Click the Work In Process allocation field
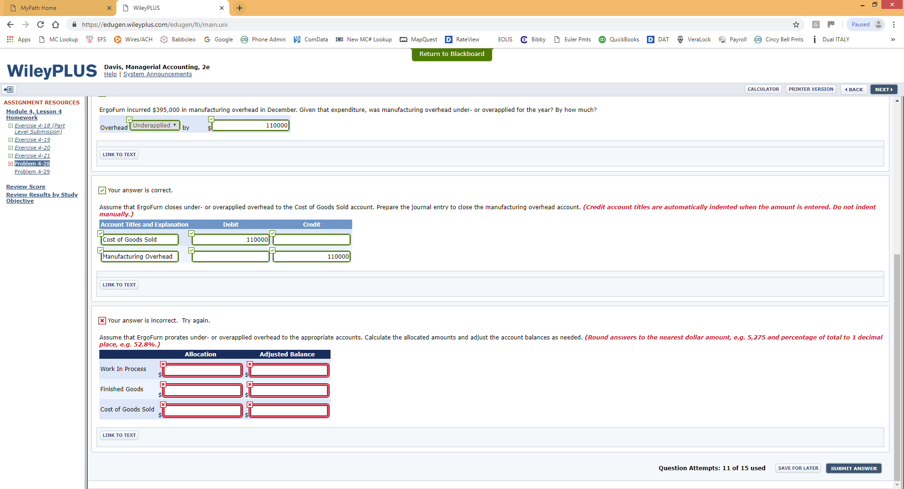 click(x=202, y=371)
